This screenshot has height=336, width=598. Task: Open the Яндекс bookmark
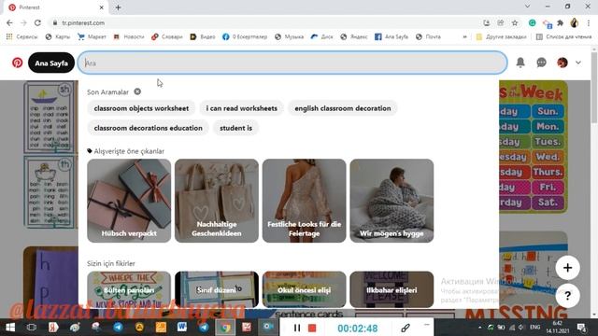[354, 36]
